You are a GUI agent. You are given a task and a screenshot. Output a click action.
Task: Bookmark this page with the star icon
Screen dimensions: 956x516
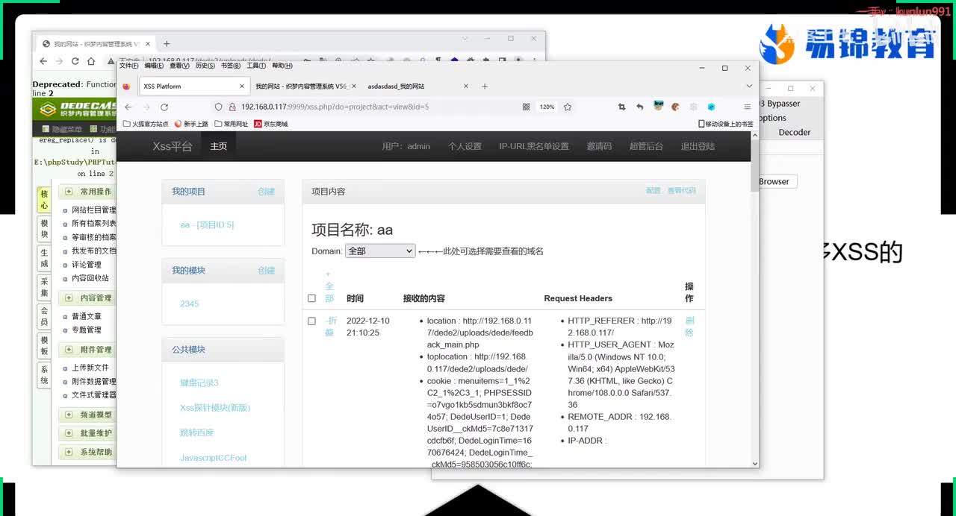coord(568,107)
